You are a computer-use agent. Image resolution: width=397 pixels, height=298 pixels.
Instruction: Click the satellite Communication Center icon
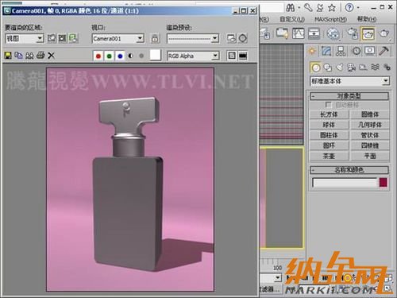[320, 8]
